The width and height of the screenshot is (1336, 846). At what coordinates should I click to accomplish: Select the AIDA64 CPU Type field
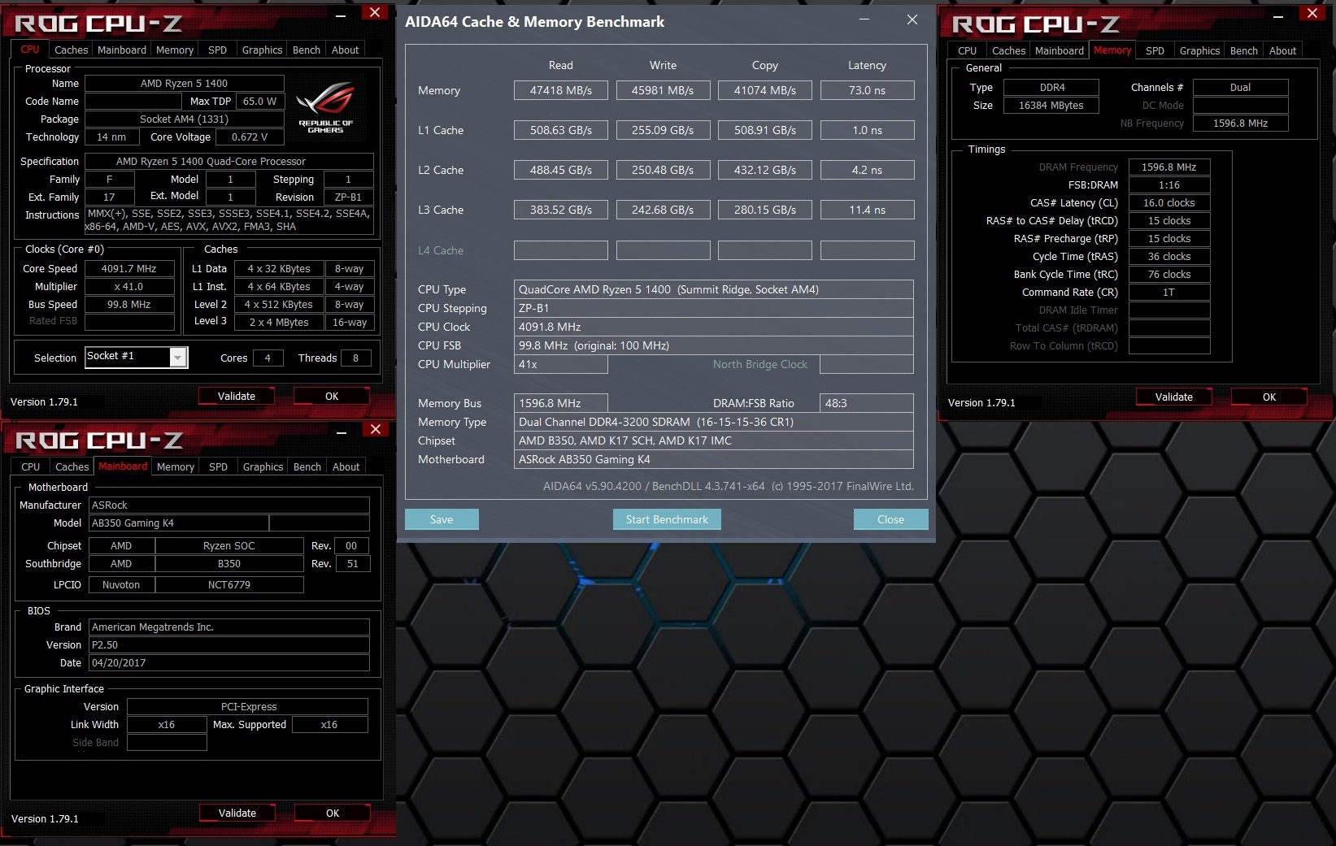[714, 289]
